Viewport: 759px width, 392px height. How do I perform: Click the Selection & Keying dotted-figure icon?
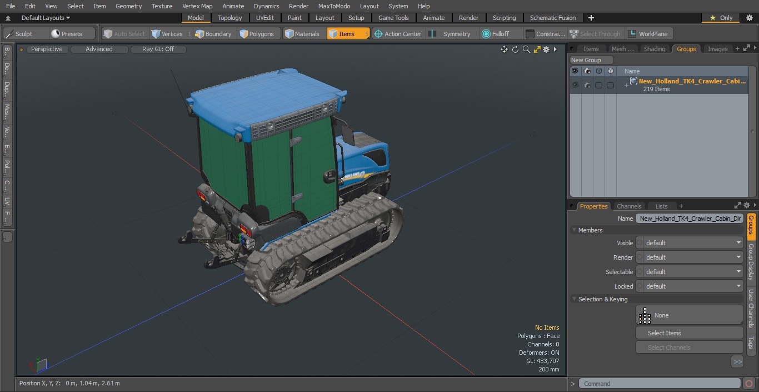(645, 315)
